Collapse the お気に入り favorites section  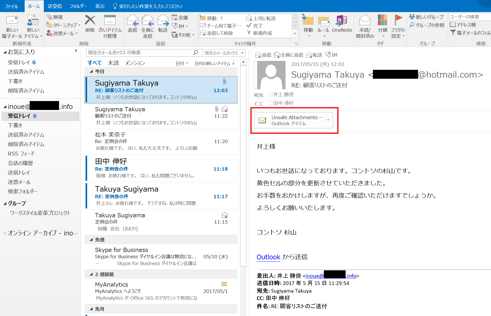point(5,52)
